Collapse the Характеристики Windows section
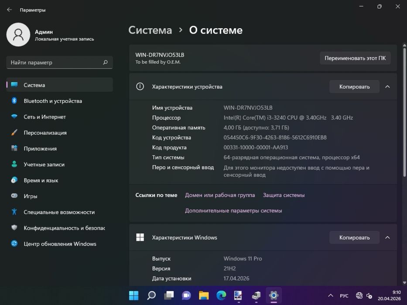The width and height of the screenshot is (407, 305). (x=387, y=237)
